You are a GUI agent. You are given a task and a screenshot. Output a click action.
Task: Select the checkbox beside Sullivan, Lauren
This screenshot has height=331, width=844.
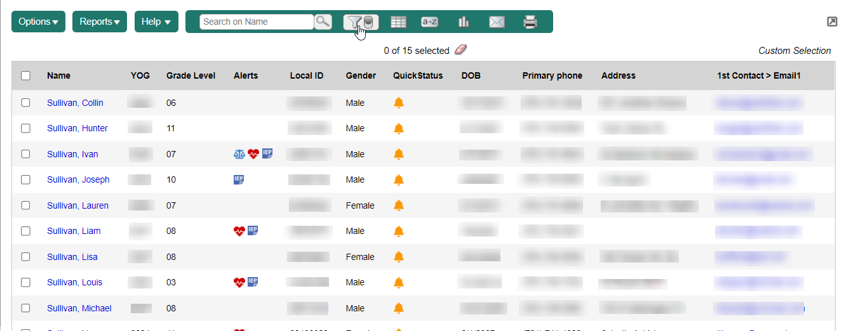pyautogui.click(x=25, y=205)
